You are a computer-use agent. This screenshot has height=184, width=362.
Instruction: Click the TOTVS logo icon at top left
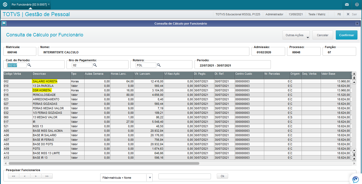[5, 4]
